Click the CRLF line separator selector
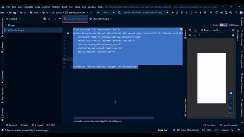 click(x=209, y=130)
